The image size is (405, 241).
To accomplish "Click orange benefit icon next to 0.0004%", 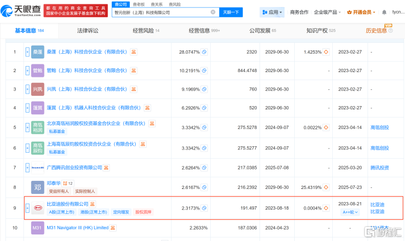I will coord(326,208).
